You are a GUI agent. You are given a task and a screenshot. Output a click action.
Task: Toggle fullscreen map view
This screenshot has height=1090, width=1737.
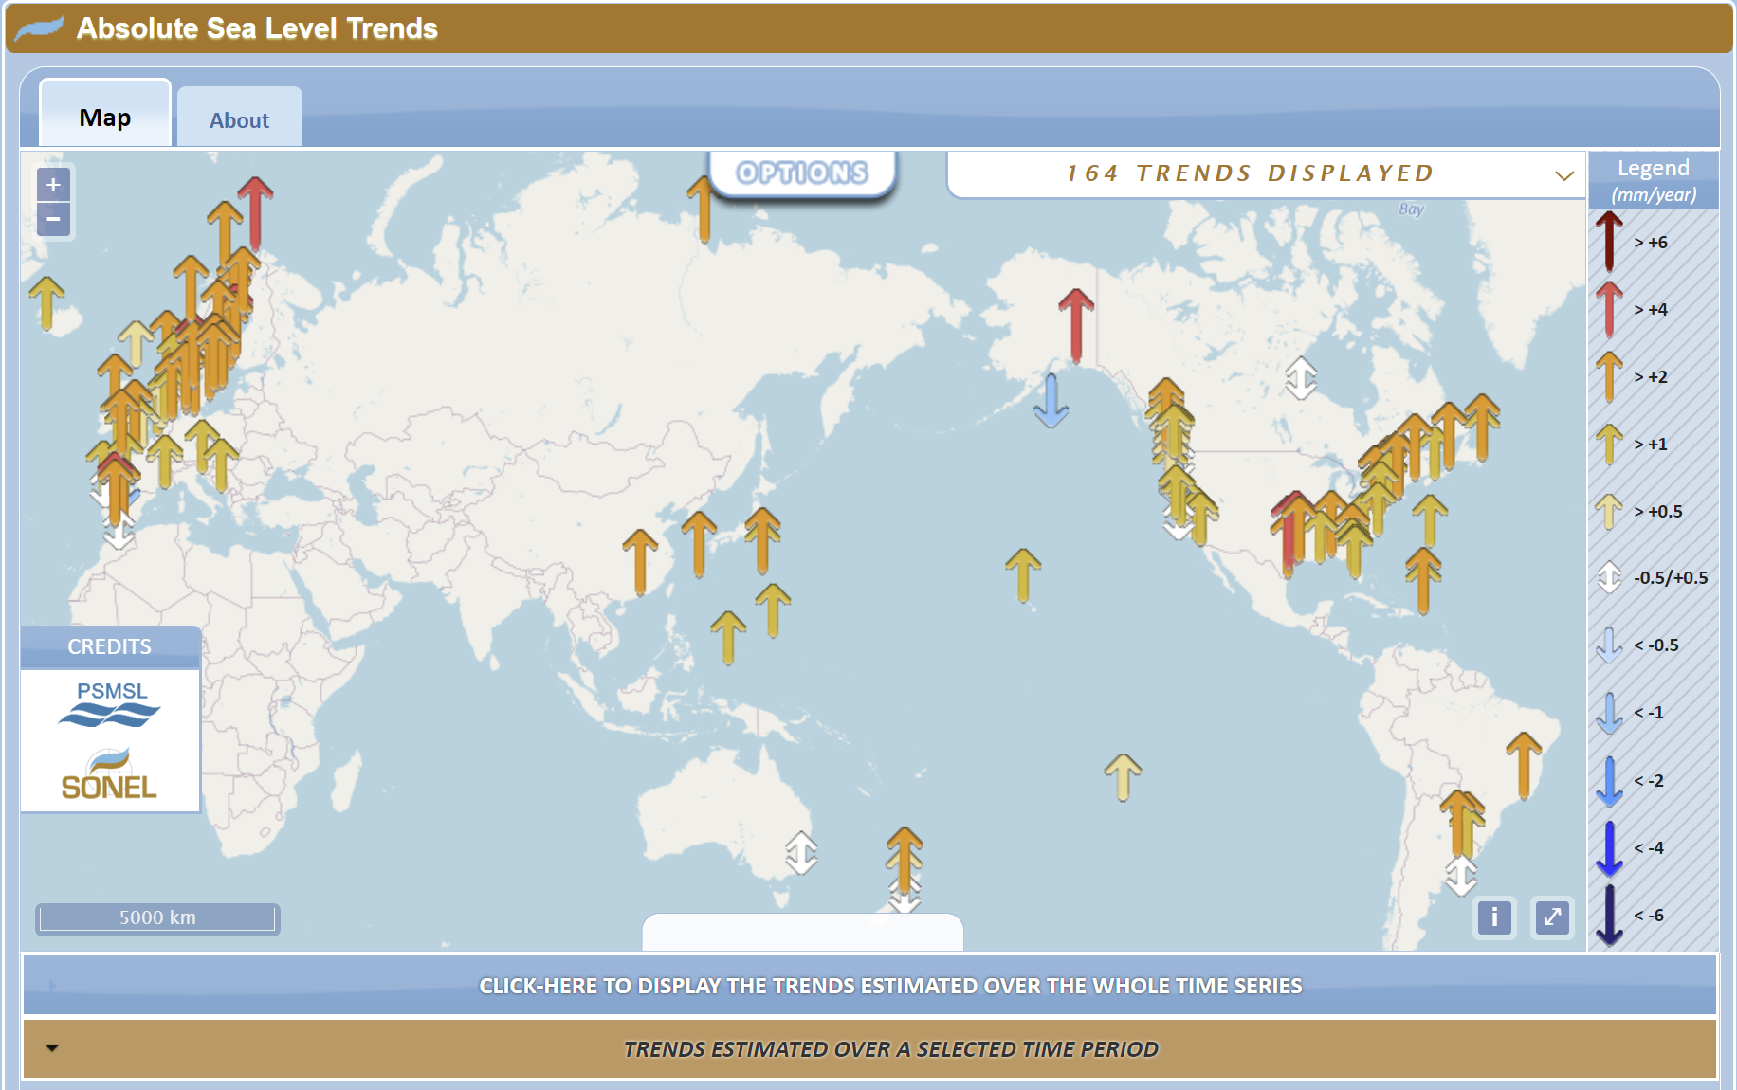pos(1552,917)
